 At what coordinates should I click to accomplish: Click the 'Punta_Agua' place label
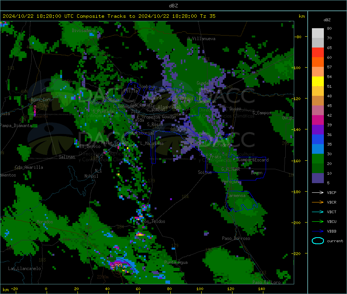[x=176, y=262]
